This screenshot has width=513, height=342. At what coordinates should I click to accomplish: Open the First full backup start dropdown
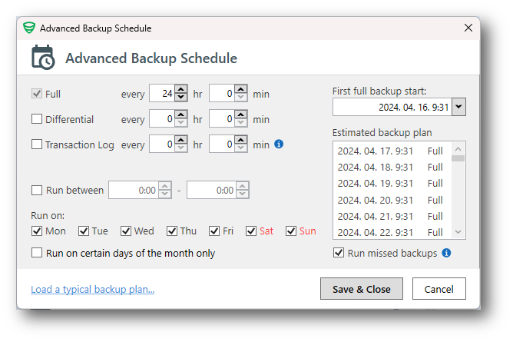coord(458,108)
